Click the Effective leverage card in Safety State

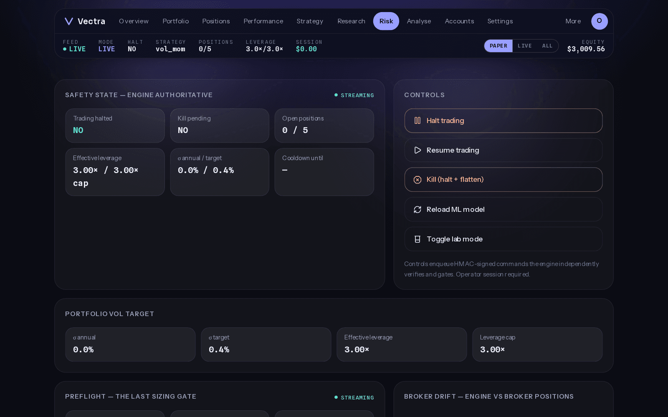115,172
